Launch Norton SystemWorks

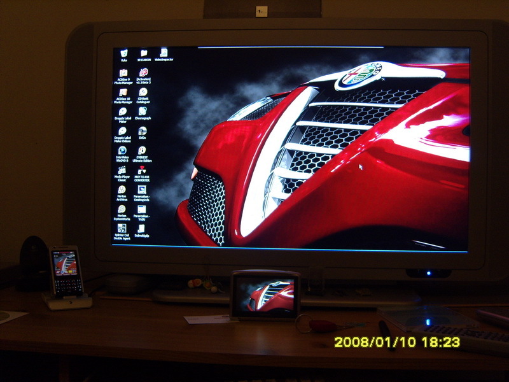click(122, 209)
